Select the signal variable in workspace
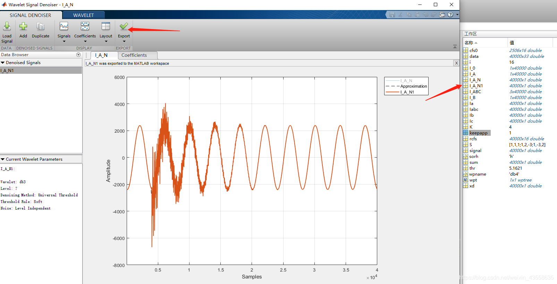The image size is (557, 284). 475,151
